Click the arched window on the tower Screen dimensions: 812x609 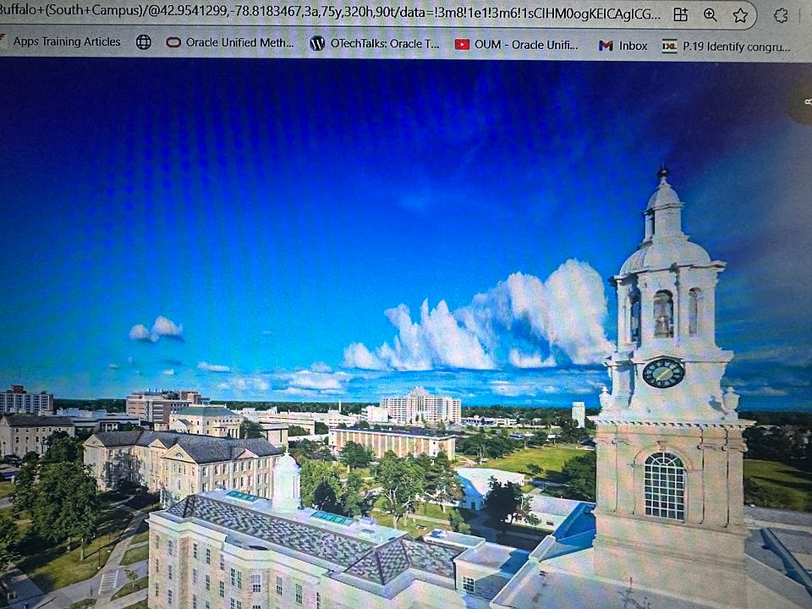(x=665, y=486)
